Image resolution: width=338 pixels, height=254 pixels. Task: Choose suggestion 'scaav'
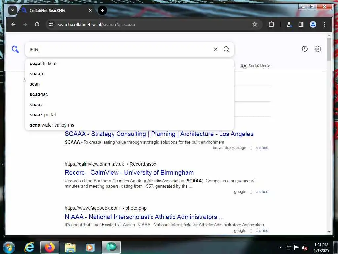click(x=129, y=105)
